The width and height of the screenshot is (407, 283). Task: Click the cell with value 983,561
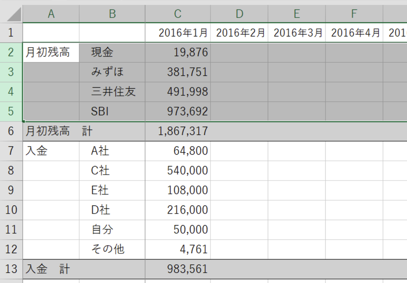178,269
